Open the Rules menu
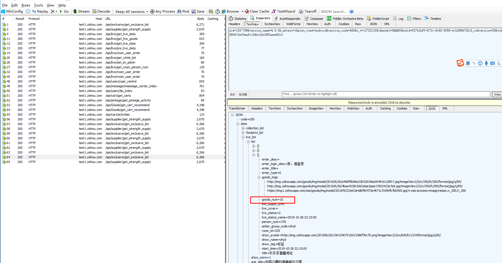The width and height of the screenshot is (502, 263). [26, 5]
